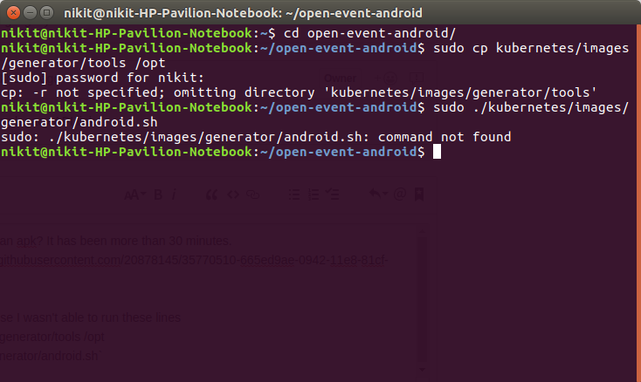Toggle italic in the background comment editor
Screen dimensions: 641x382
coord(174,194)
